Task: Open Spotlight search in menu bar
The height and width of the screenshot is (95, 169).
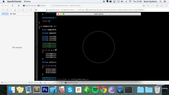Action: (x=161, y=2)
